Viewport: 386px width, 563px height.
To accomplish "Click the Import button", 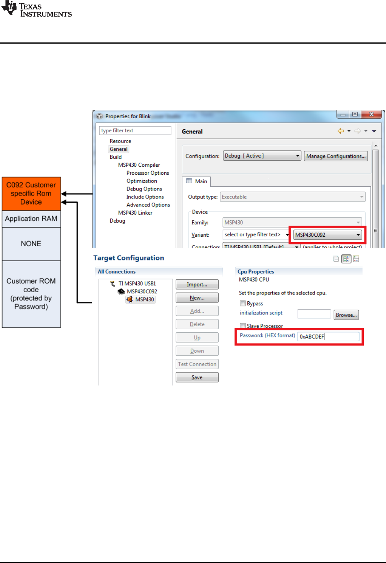I will click(x=197, y=285).
